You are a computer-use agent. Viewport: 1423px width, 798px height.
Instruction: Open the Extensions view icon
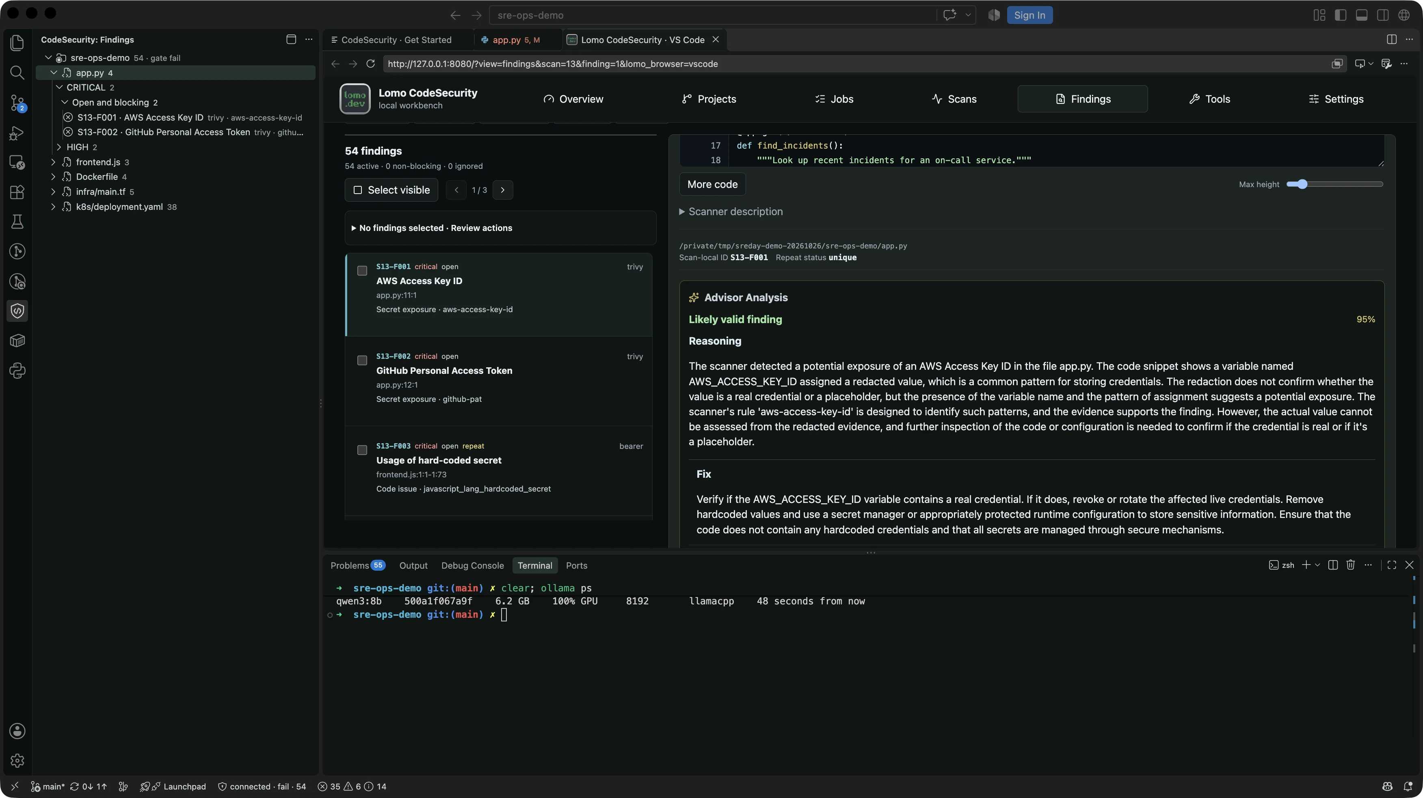tap(17, 192)
